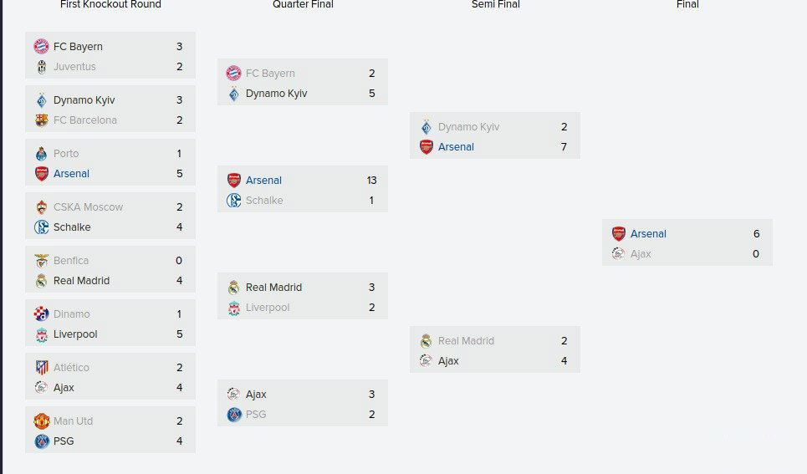Select Liverpool in First Knockout Round
Image resolution: width=807 pixels, height=474 pixels.
(x=75, y=334)
